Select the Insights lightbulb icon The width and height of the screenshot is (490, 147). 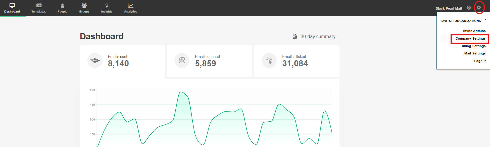107,6
